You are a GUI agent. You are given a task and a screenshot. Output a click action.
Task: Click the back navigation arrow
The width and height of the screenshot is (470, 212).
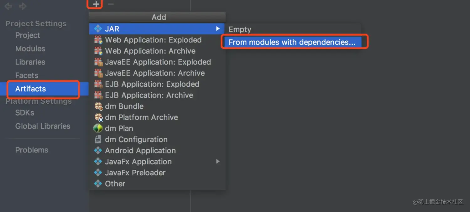pos(8,6)
